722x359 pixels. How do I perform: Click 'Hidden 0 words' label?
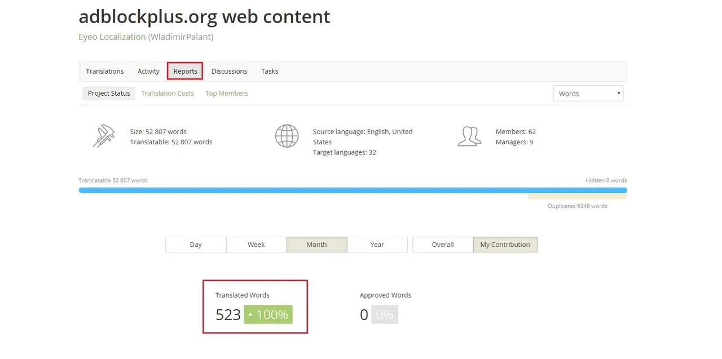click(606, 180)
